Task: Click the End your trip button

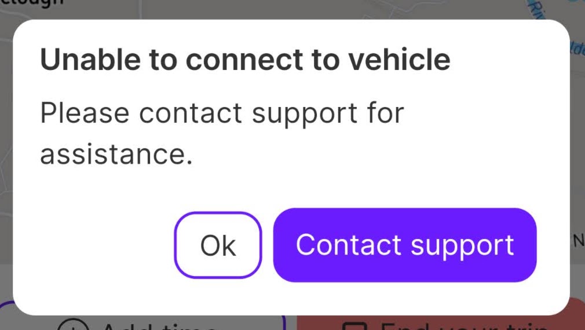Action: [x=440, y=323]
